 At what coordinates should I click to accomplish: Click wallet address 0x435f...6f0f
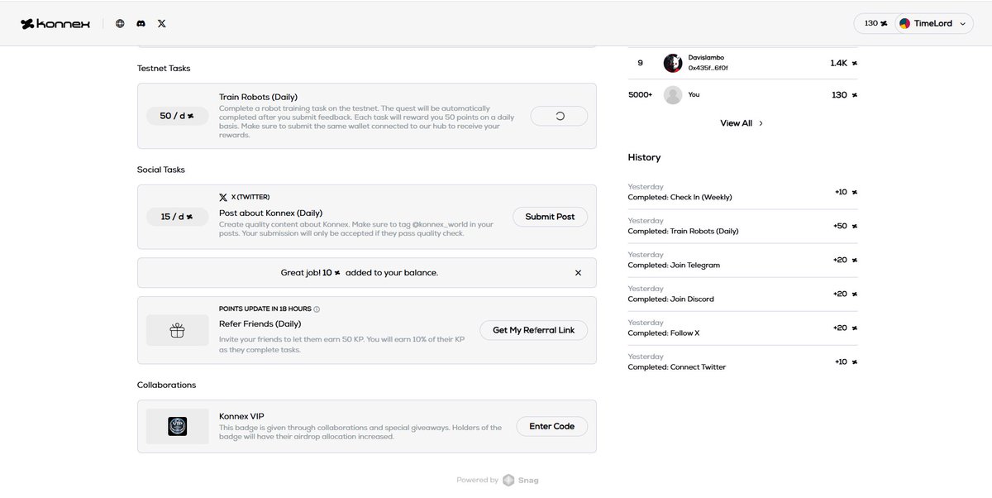tap(708, 68)
